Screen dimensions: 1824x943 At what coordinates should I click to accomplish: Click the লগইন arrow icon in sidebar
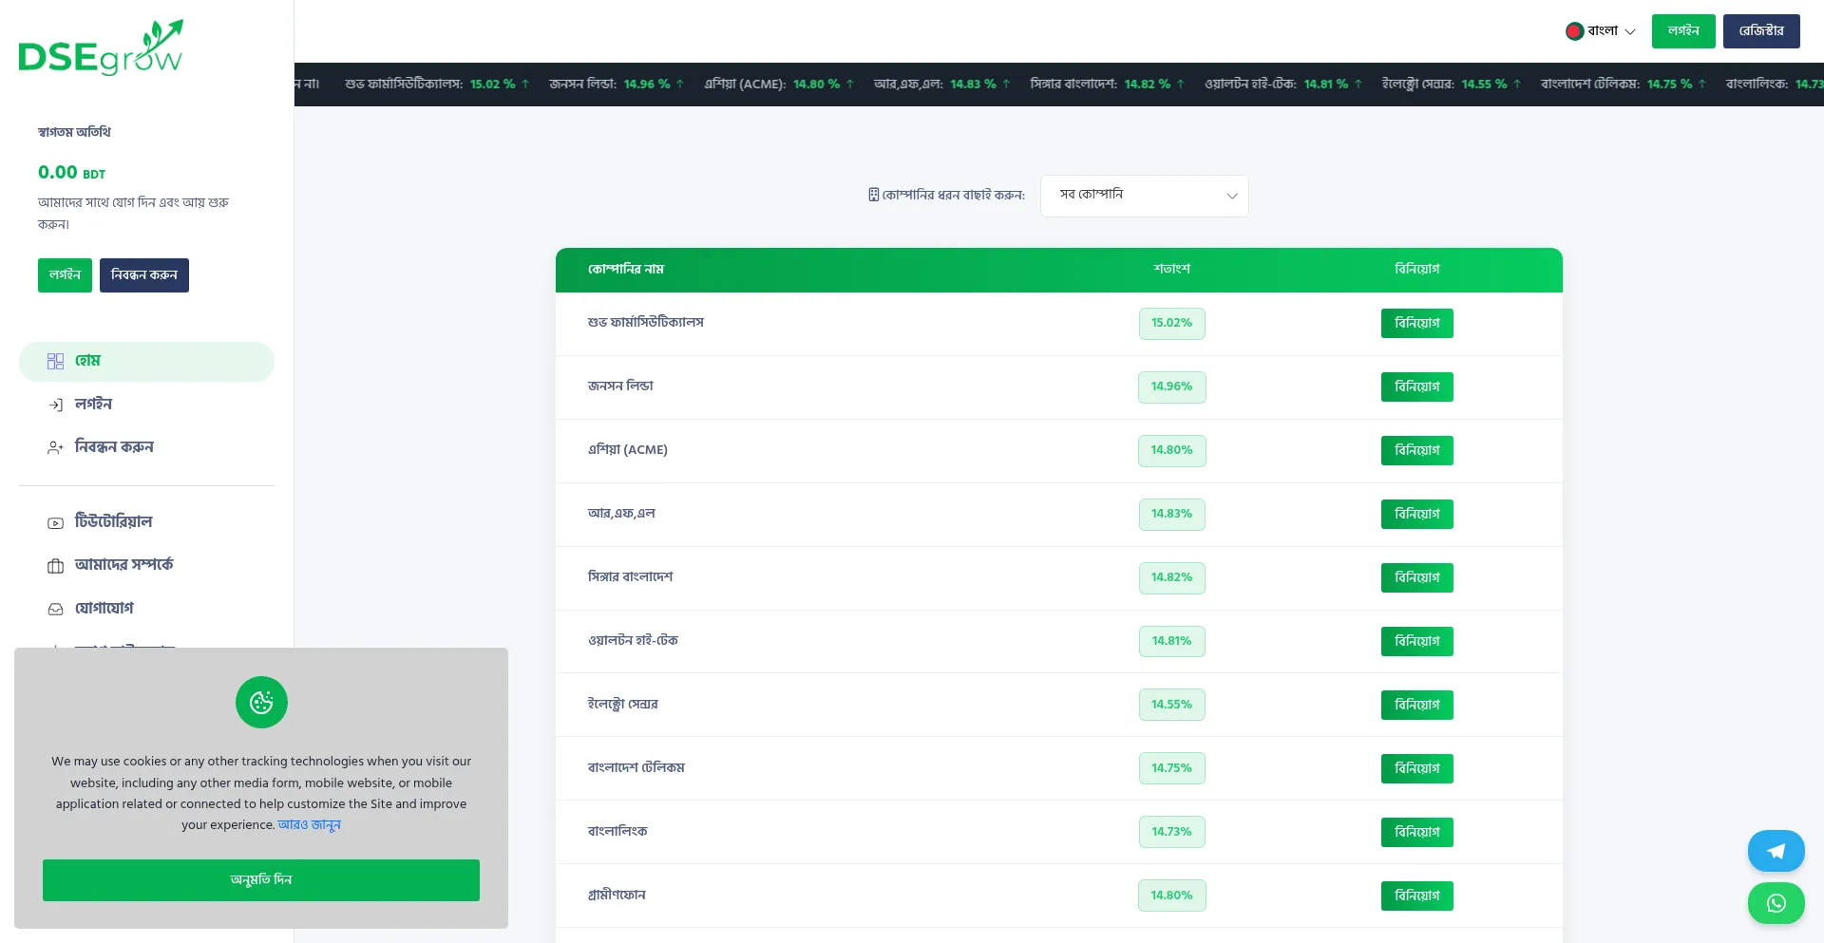pyautogui.click(x=55, y=405)
